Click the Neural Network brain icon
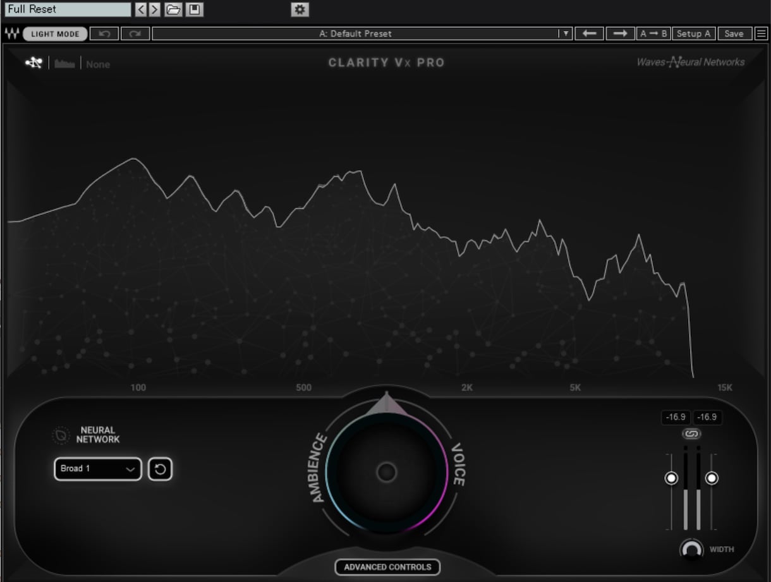This screenshot has height=582, width=771. click(60, 435)
